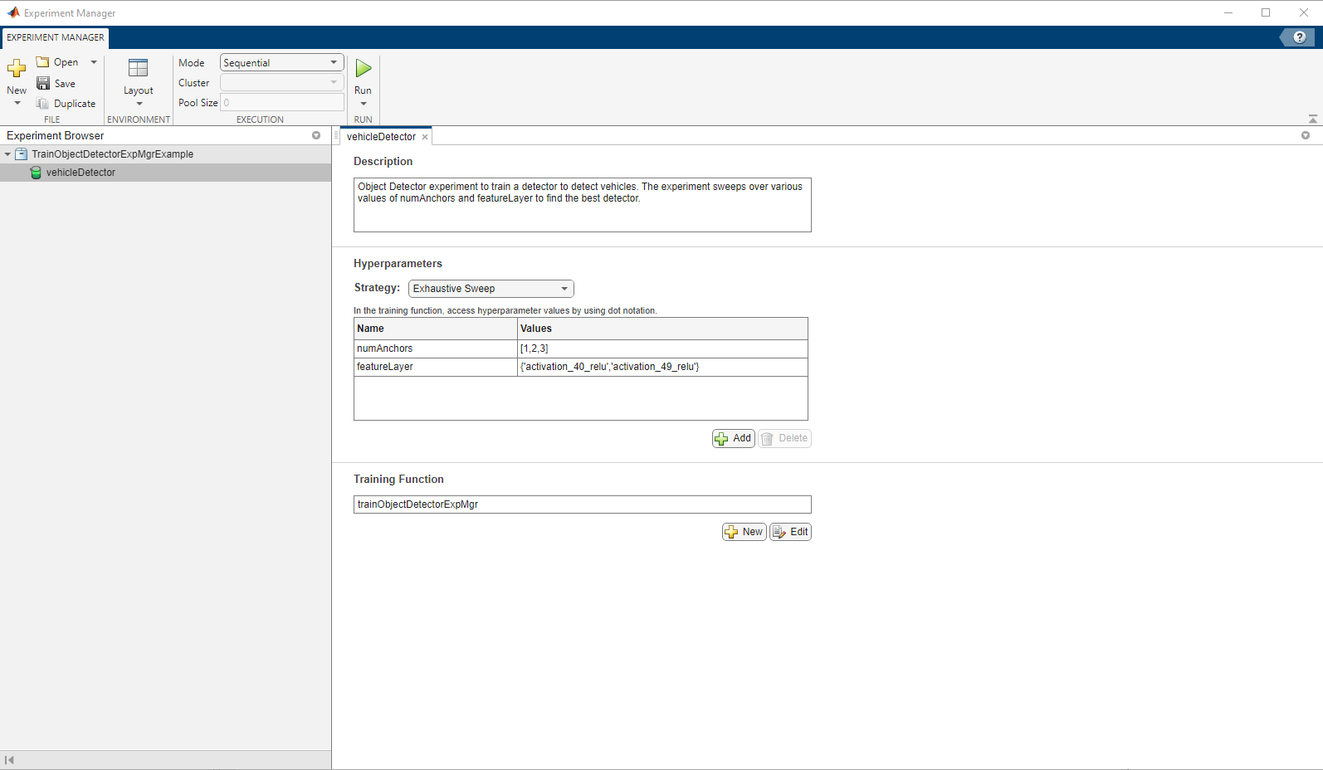Image resolution: width=1323 pixels, height=770 pixels.
Task: Open the Layout options icon
Action: click(139, 68)
